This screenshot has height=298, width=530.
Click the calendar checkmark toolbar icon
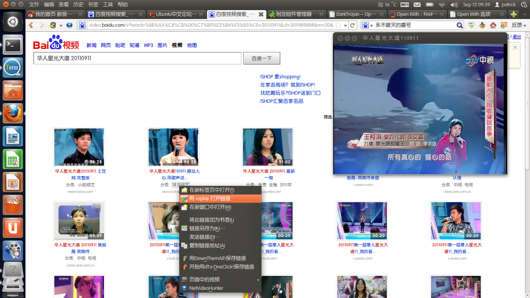(504, 25)
